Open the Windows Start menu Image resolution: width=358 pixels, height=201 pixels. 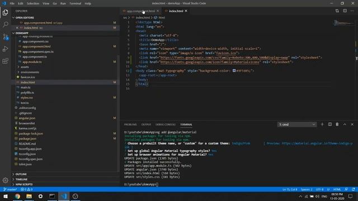coord(6,196)
